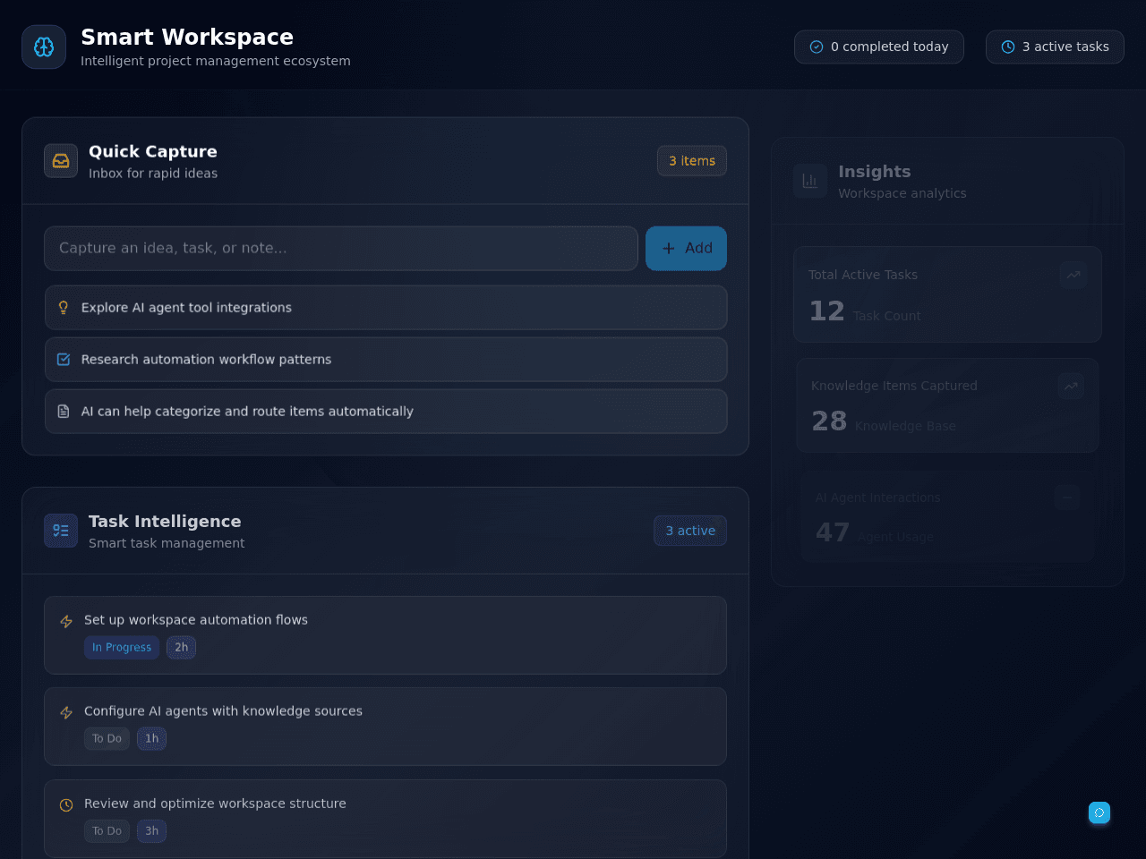This screenshot has height=859, width=1146.
Task: Click checkbox icon on Research automation item
Action: [64, 360]
